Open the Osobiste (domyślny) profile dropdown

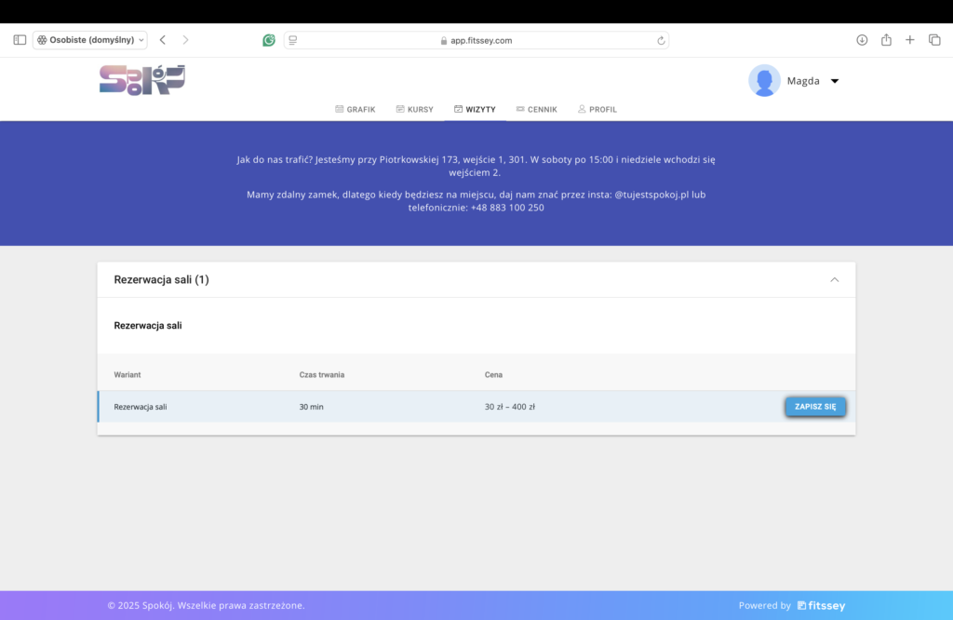coord(90,40)
